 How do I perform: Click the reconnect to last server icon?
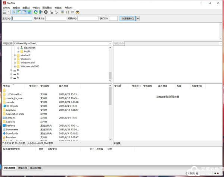click(56, 12)
